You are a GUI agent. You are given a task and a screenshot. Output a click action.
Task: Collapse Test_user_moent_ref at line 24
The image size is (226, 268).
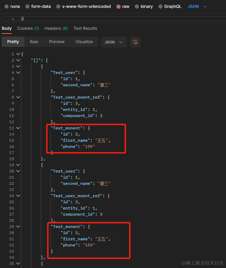[x=18, y=196]
